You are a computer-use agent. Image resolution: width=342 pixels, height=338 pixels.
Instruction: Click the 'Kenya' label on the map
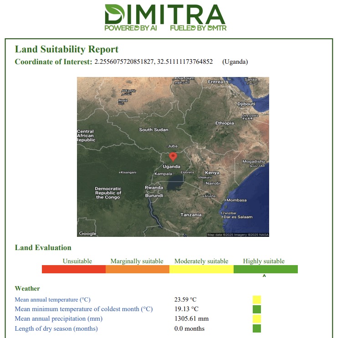(212, 173)
